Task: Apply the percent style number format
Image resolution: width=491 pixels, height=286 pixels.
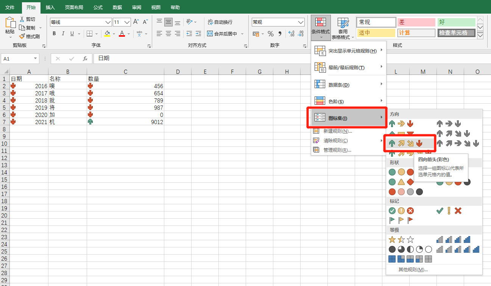Action: (x=270, y=34)
